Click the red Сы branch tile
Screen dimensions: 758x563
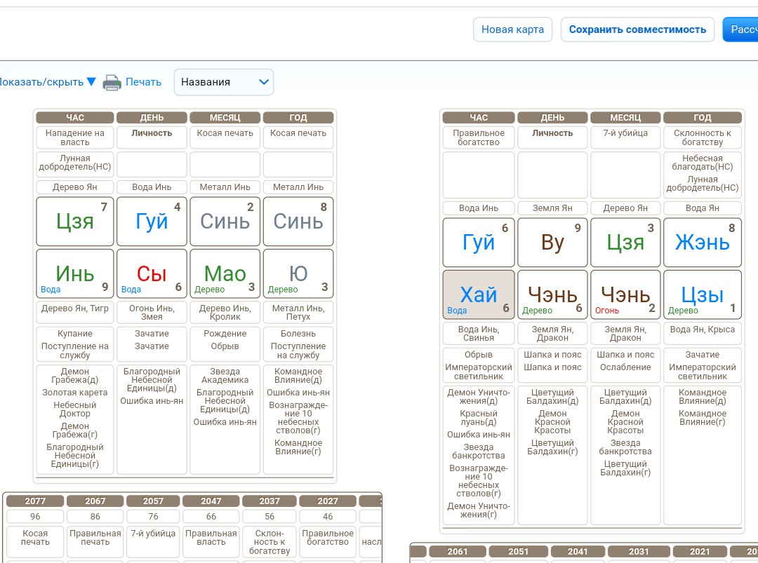[152, 273]
